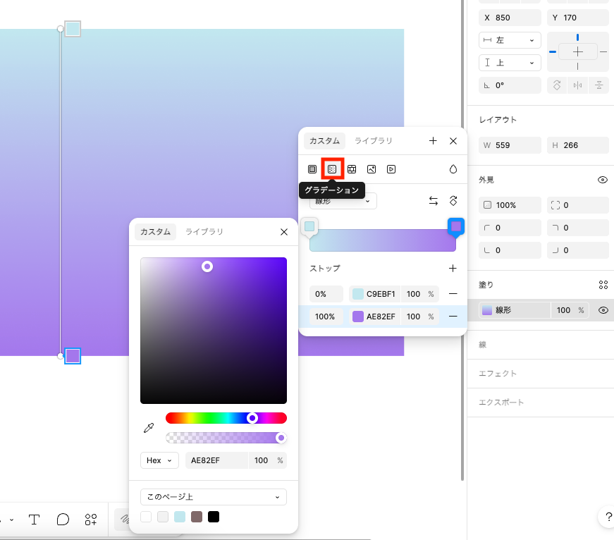The height and width of the screenshot is (540, 614).
Task: Click the blend mode droplet icon
Action: (x=453, y=169)
